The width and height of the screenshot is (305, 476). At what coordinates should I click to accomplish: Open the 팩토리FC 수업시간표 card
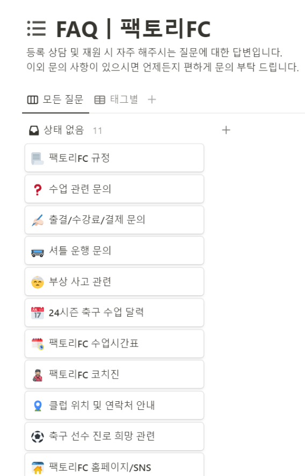[x=114, y=344]
